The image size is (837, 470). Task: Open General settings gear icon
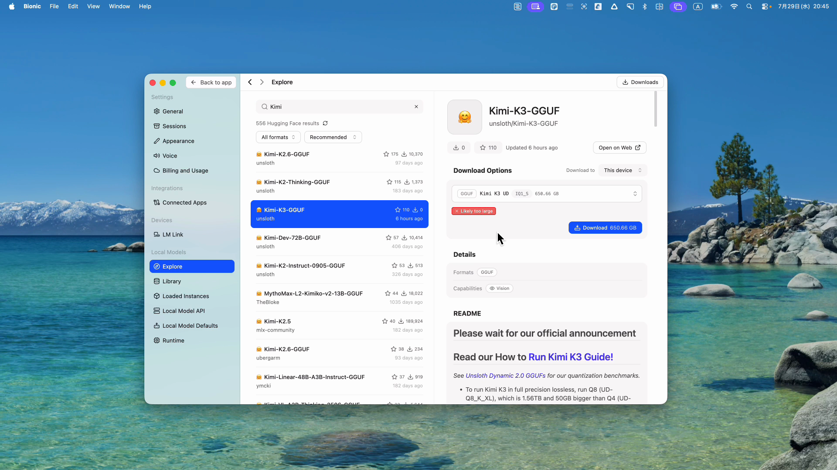(x=157, y=111)
